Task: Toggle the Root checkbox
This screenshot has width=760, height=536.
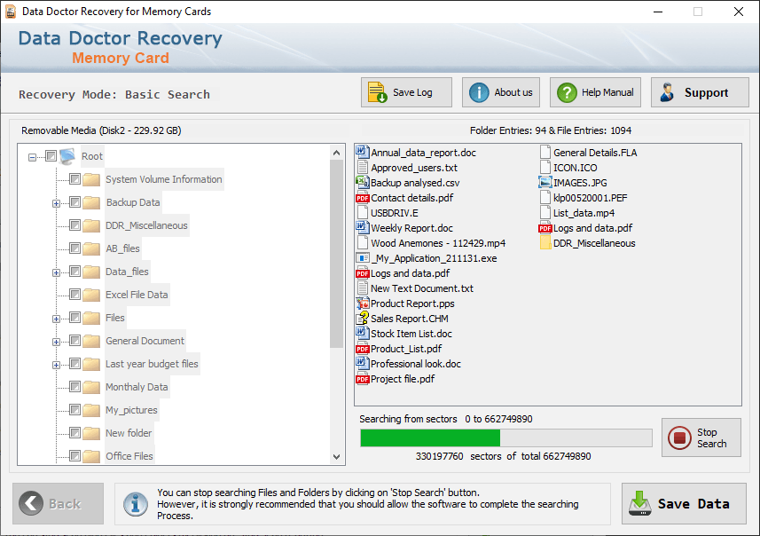Action: (51, 155)
